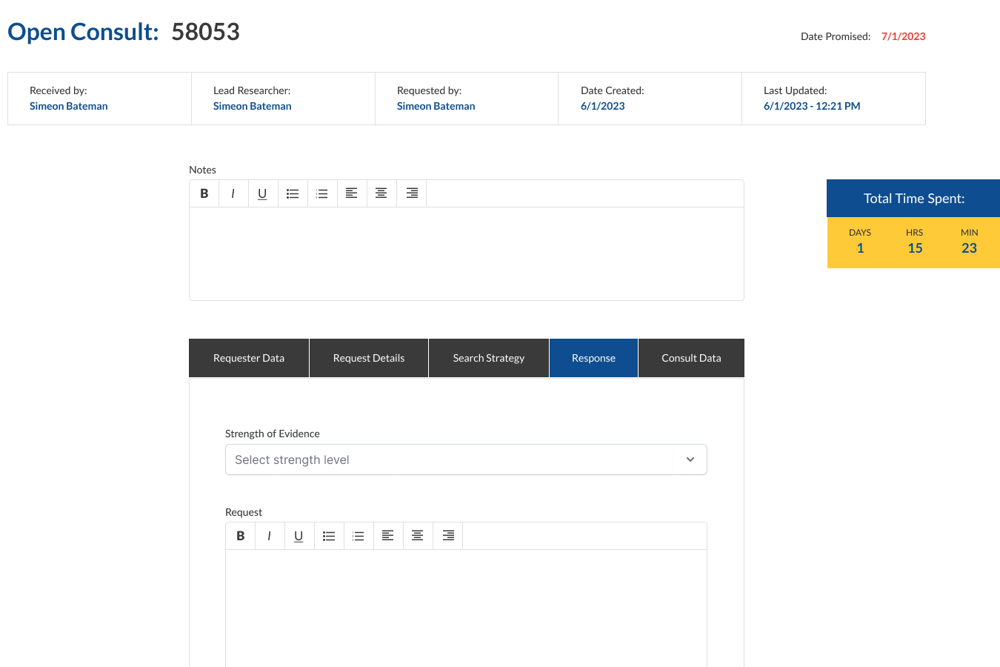This screenshot has height=667, width=1000.
Task: Center align Request editor text
Action: click(418, 536)
